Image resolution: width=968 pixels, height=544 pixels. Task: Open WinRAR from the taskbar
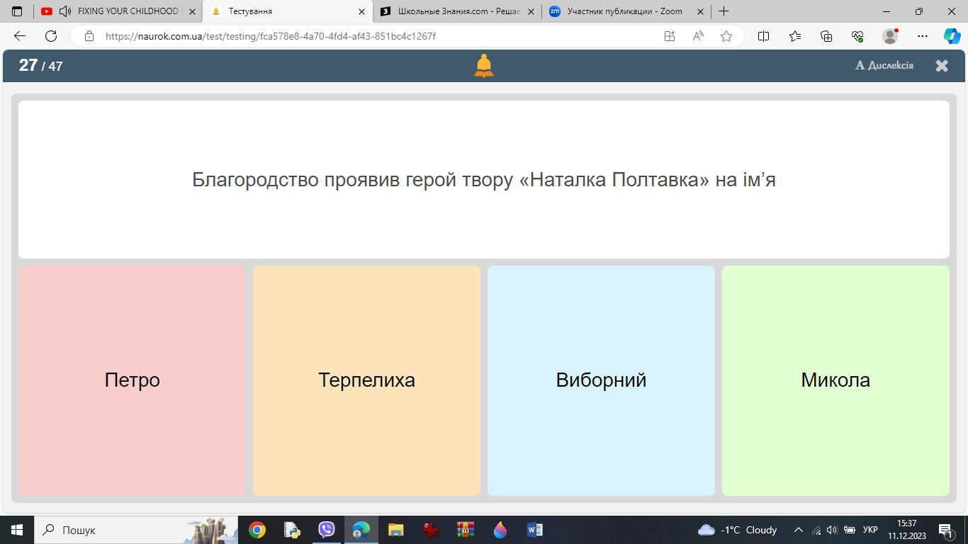(466, 530)
